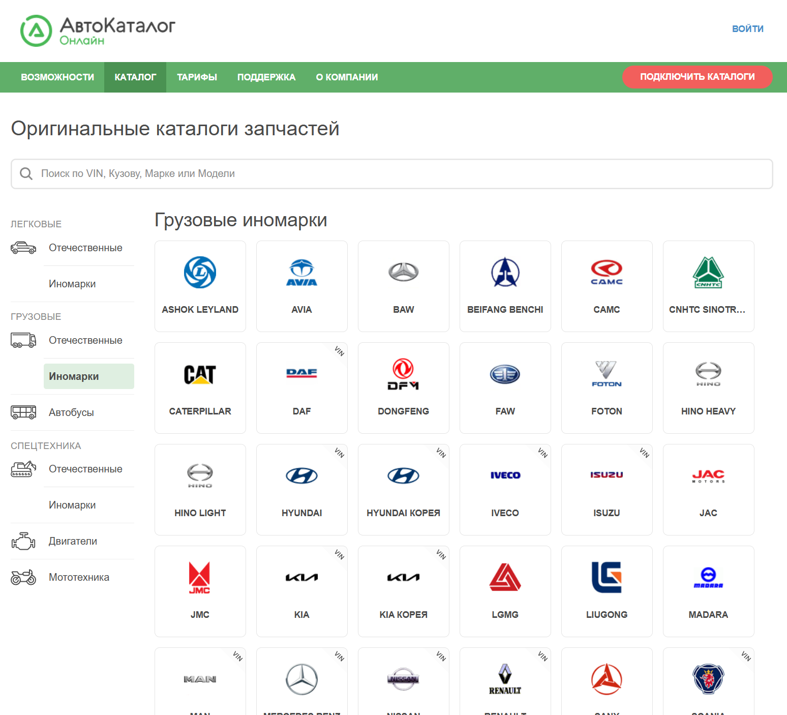787x715 pixels.
Task: Focus the VIN search input field
Action: click(x=392, y=174)
